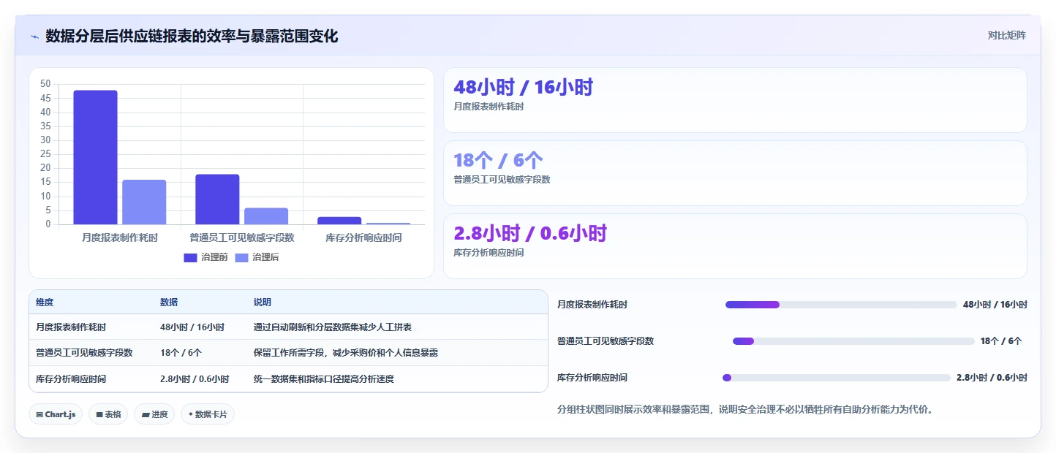
Task: Click progress label 库存分析响应时间
Action: tap(592, 378)
